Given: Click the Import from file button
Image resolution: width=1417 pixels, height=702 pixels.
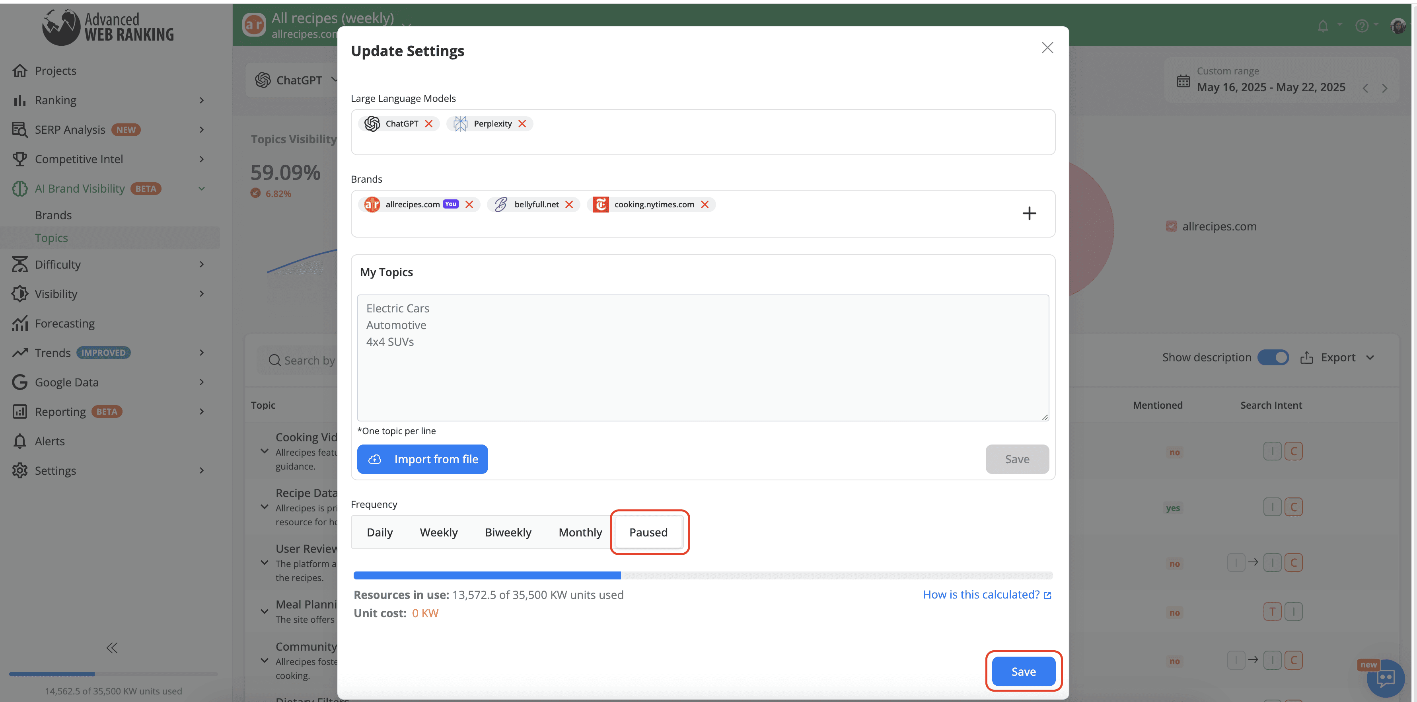Looking at the screenshot, I should click(x=422, y=459).
